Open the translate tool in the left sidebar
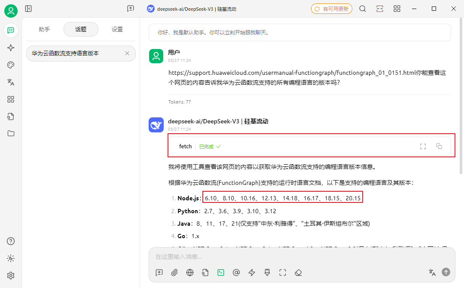 [x=11, y=82]
